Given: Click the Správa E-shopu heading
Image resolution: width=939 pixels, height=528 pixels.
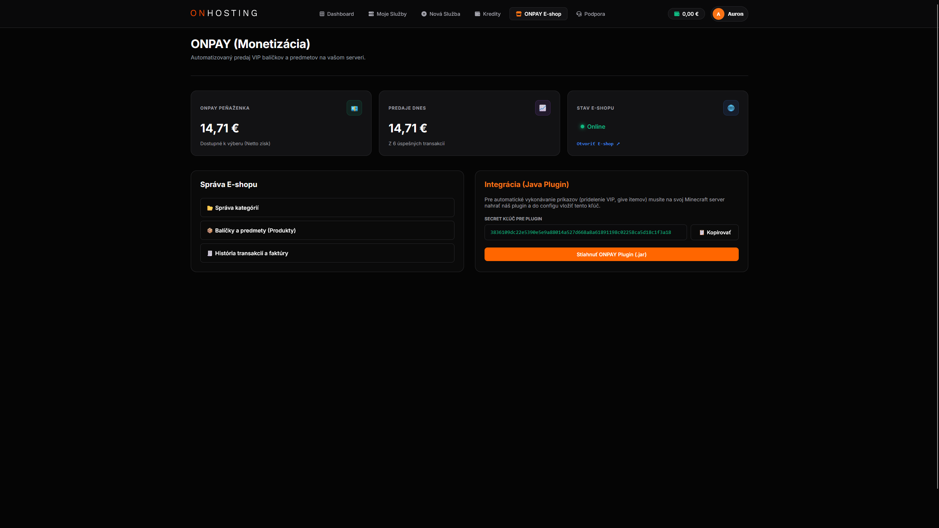Looking at the screenshot, I should tap(229, 184).
